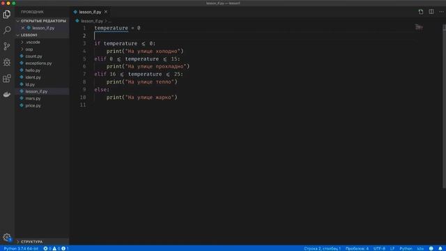Open the errors and warnings problems panel
The width and height of the screenshot is (446, 251).
[56, 248]
